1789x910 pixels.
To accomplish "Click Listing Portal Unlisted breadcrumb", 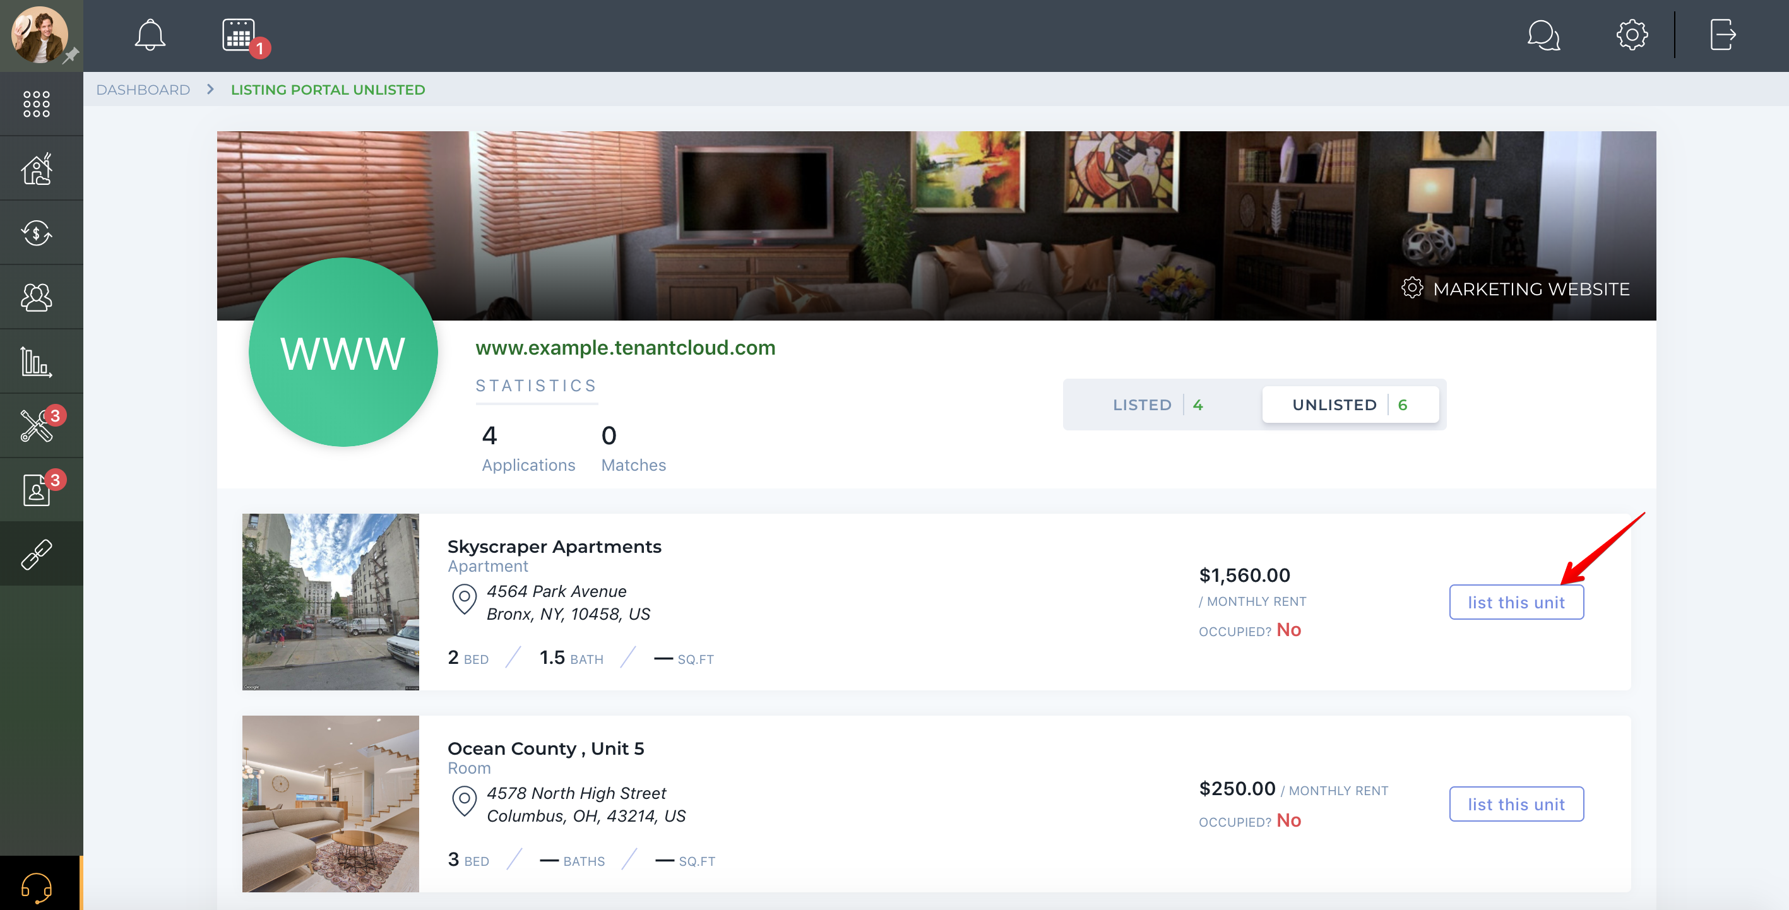I will pyautogui.click(x=328, y=90).
